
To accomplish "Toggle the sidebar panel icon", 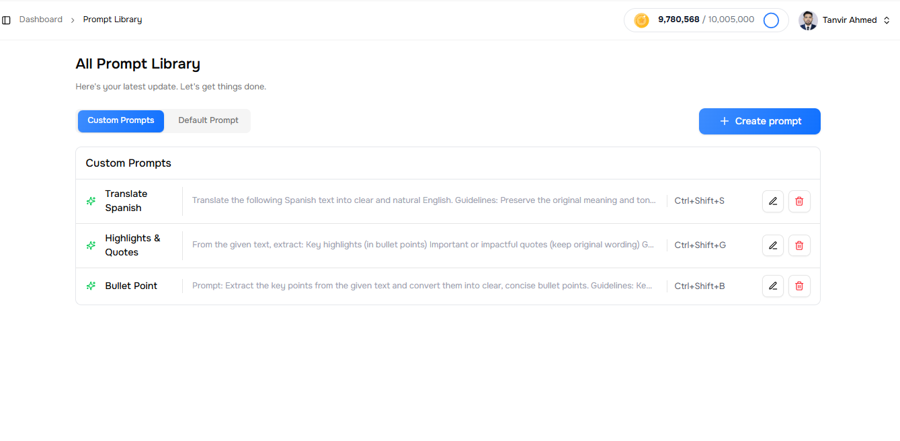I will coord(7,20).
